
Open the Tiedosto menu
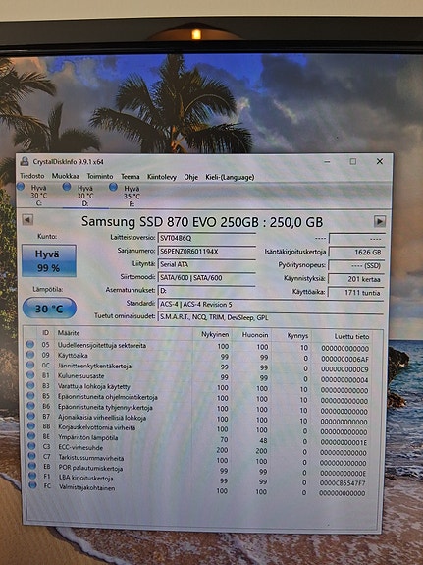pos(32,176)
